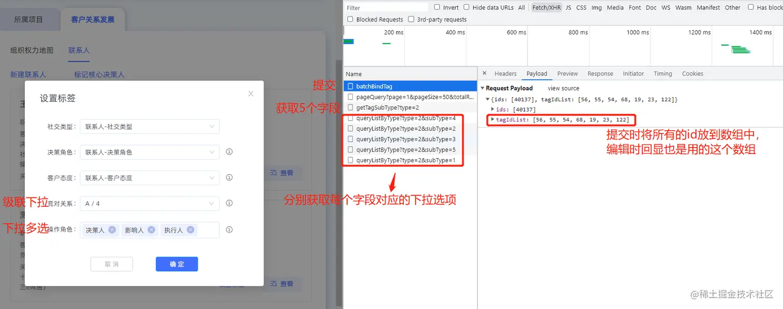Remove the 执行人 tag
Viewport: 783px width, 309px height.
pyautogui.click(x=191, y=230)
